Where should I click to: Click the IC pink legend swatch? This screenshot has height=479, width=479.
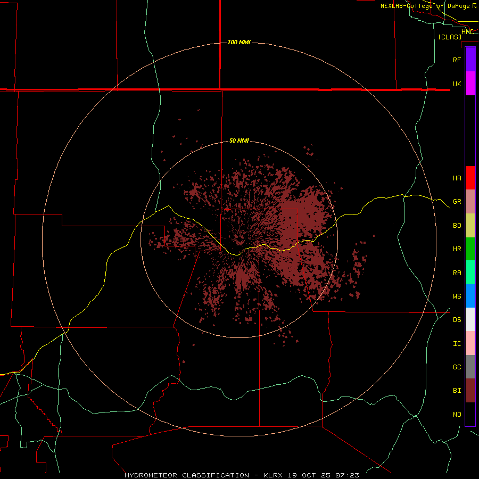point(470,343)
